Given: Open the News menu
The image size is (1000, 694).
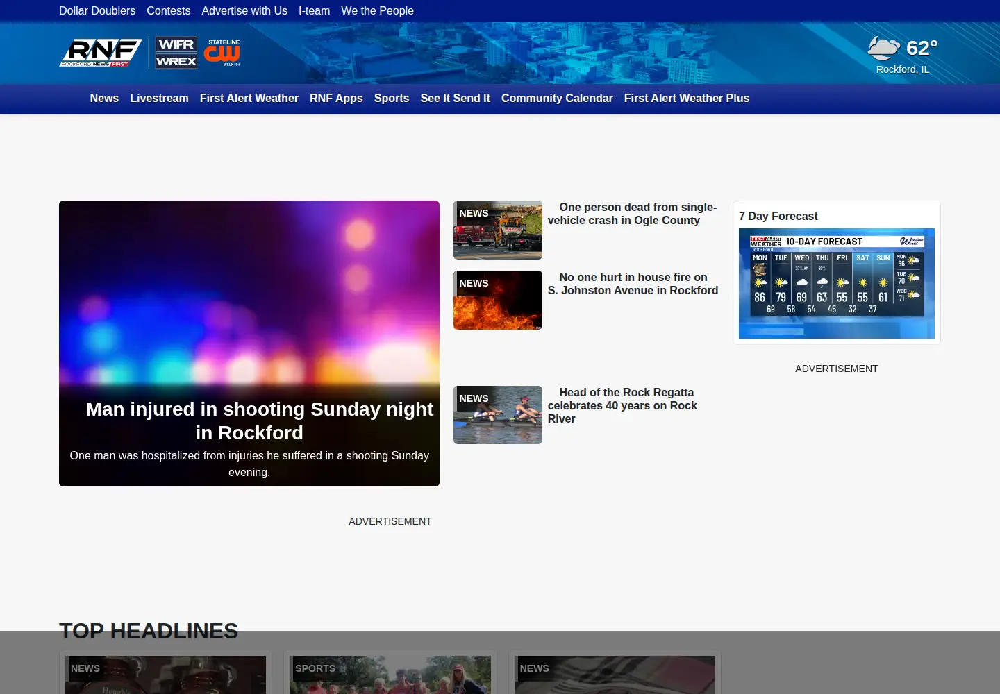Looking at the screenshot, I should coord(104,99).
